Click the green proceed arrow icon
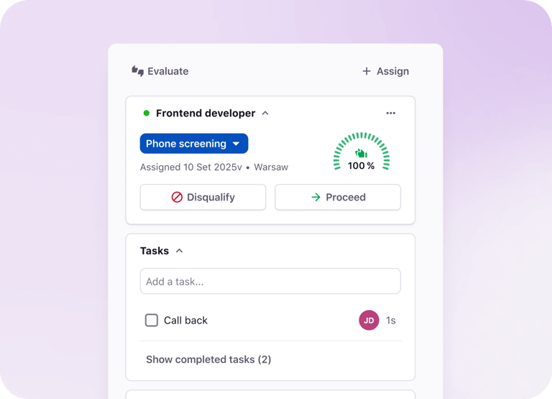 [316, 197]
